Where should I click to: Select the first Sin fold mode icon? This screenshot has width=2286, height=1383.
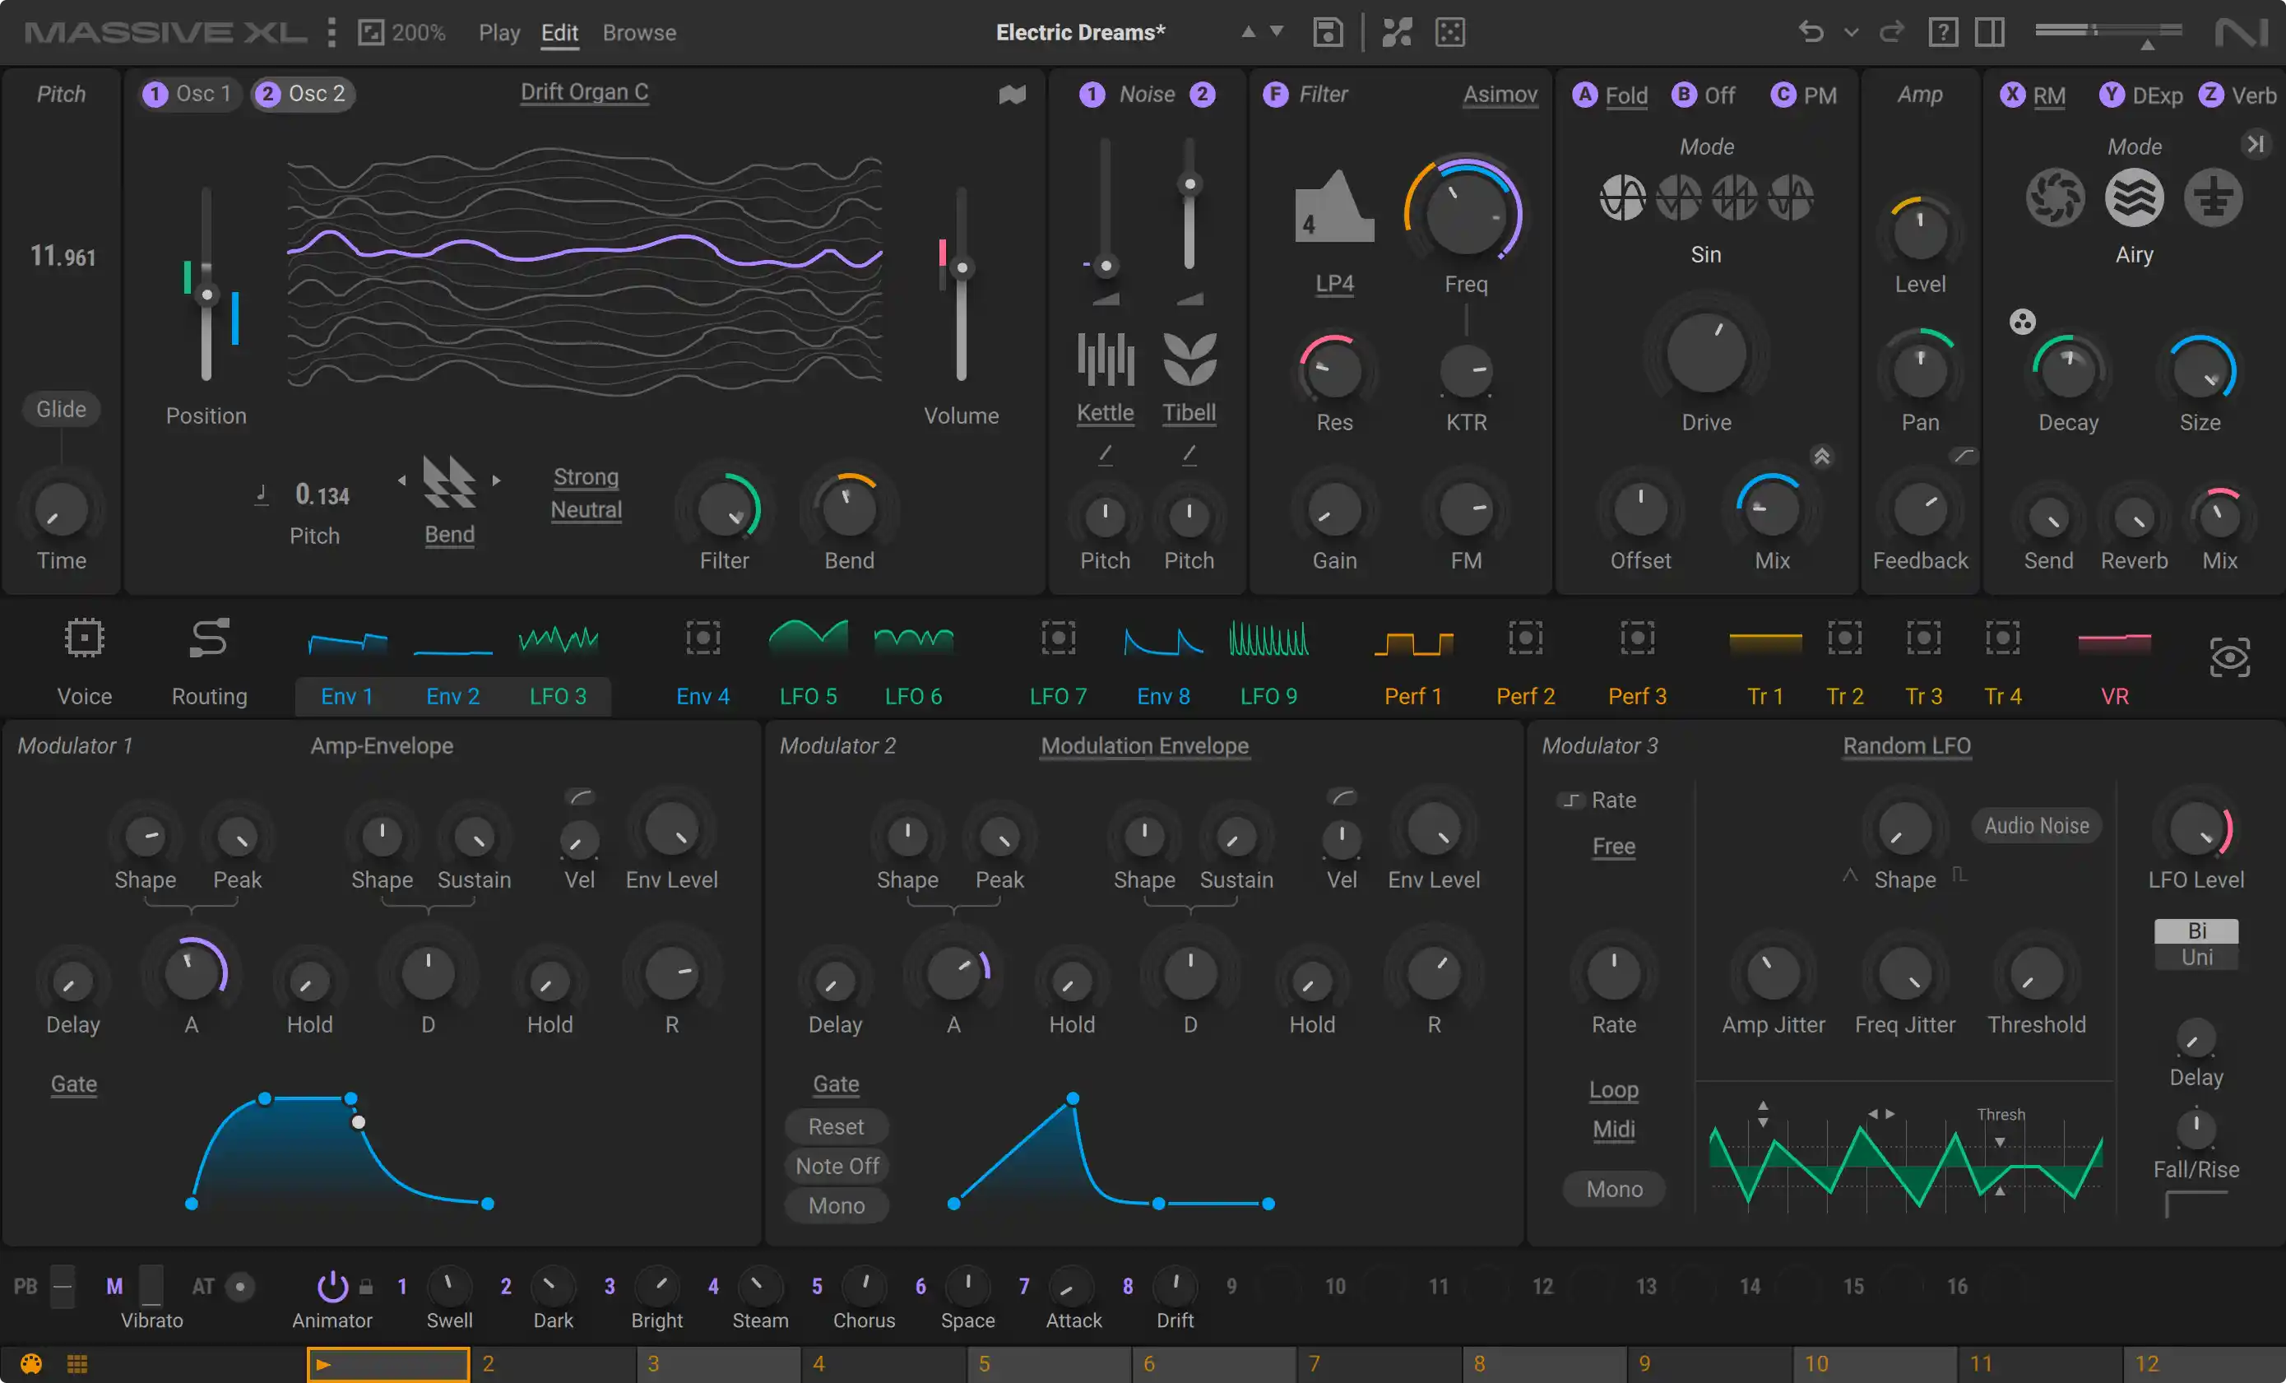coord(1623,197)
